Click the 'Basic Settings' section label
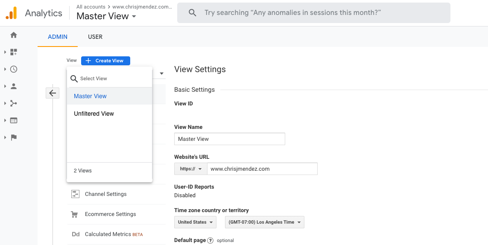Viewport: 488px width, 245px height. tap(195, 90)
